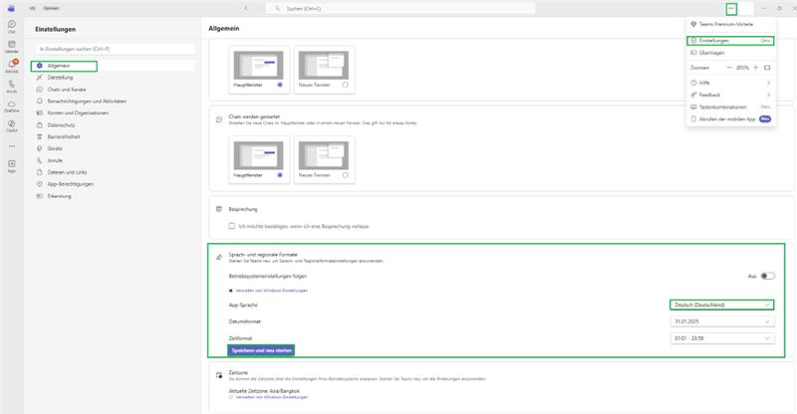Toggle full screen icon beside zoom controls
The height and width of the screenshot is (414, 797).
(x=767, y=68)
